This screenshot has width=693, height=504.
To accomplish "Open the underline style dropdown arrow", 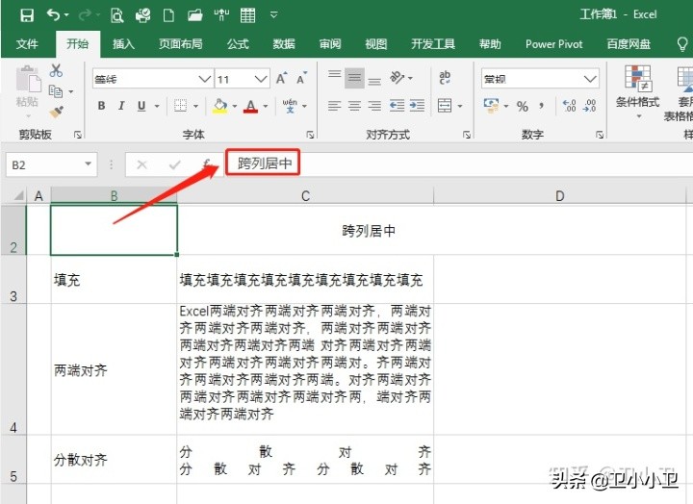I will coord(157,106).
